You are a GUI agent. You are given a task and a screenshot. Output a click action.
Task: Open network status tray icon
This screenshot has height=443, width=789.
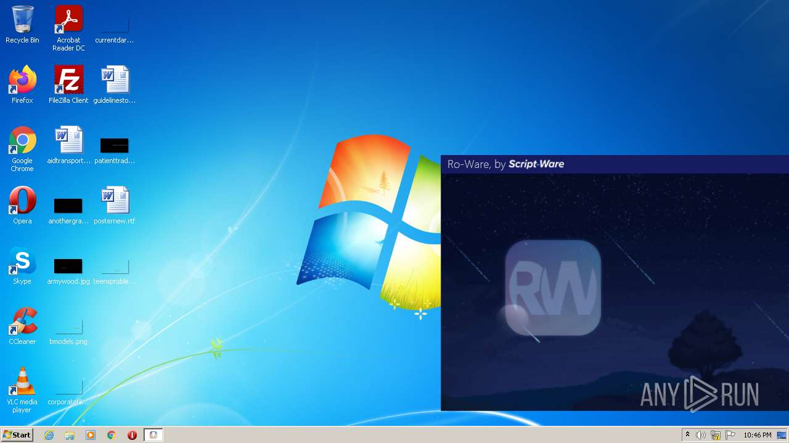716,435
